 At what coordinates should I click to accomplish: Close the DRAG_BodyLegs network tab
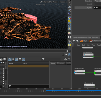[x=99, y=37]
